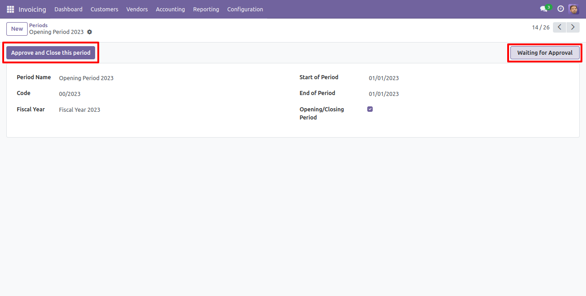The width and height of the screenshot is (586, 296).
Task: Click the gear icon beside Opening Period 2023
Action: coord(90,32)
